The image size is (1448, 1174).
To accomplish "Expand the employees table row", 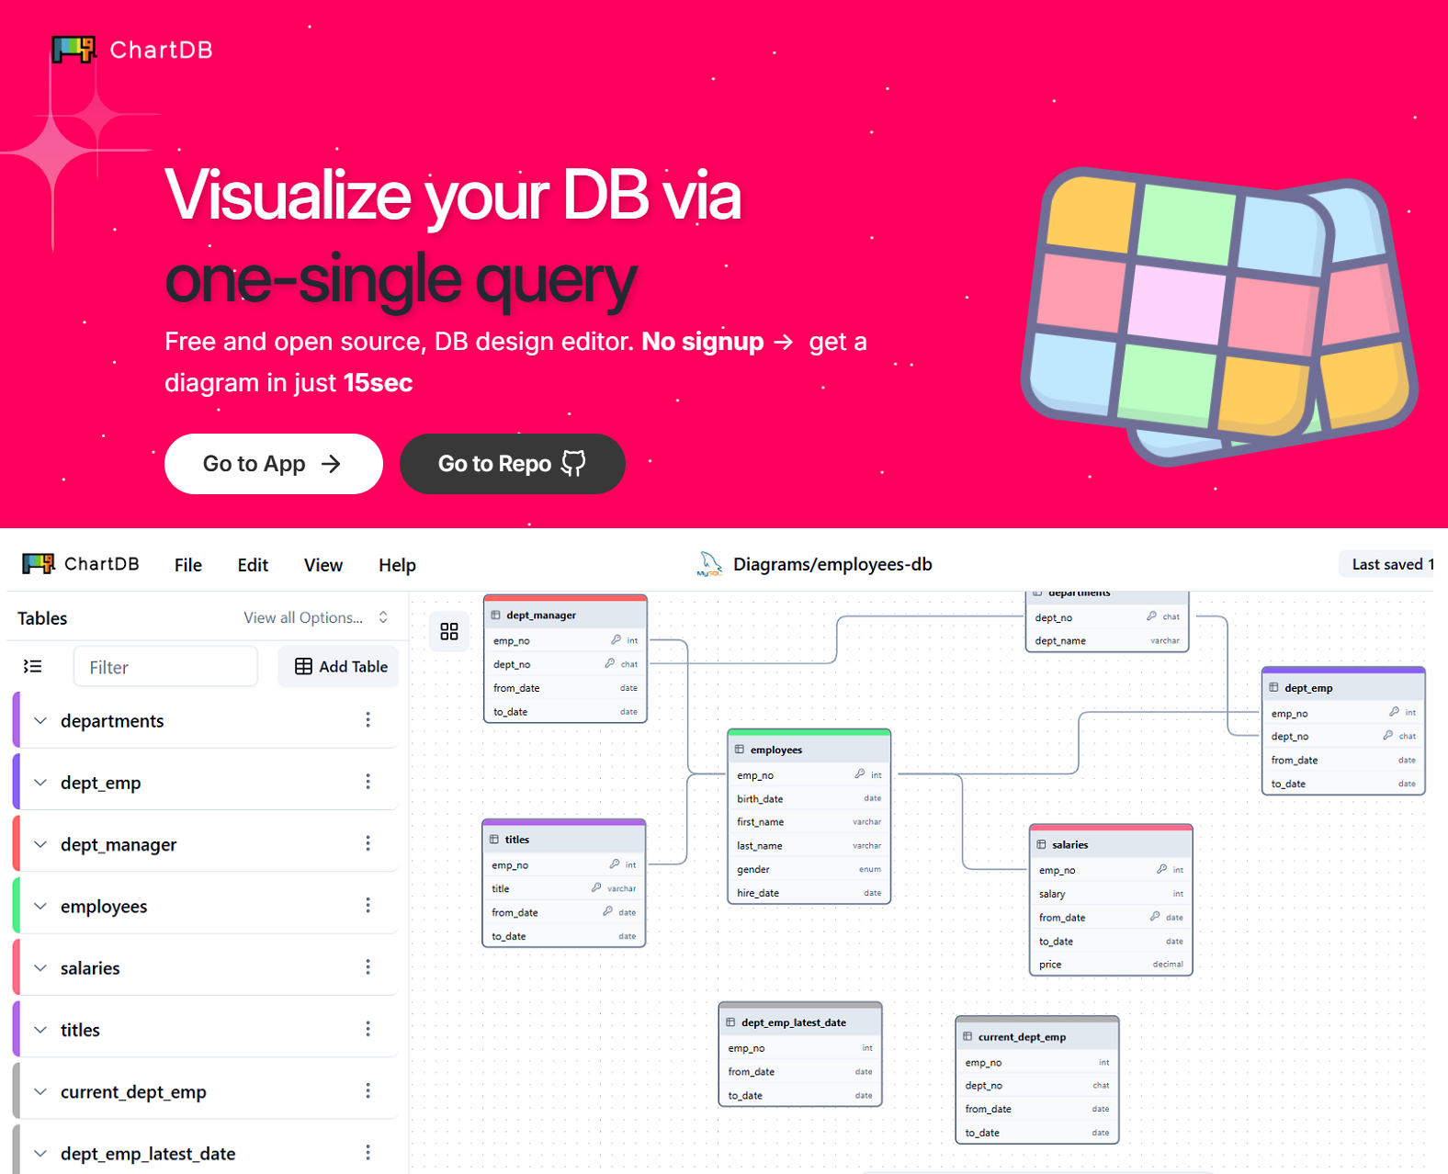I will (x=40, y=907).
